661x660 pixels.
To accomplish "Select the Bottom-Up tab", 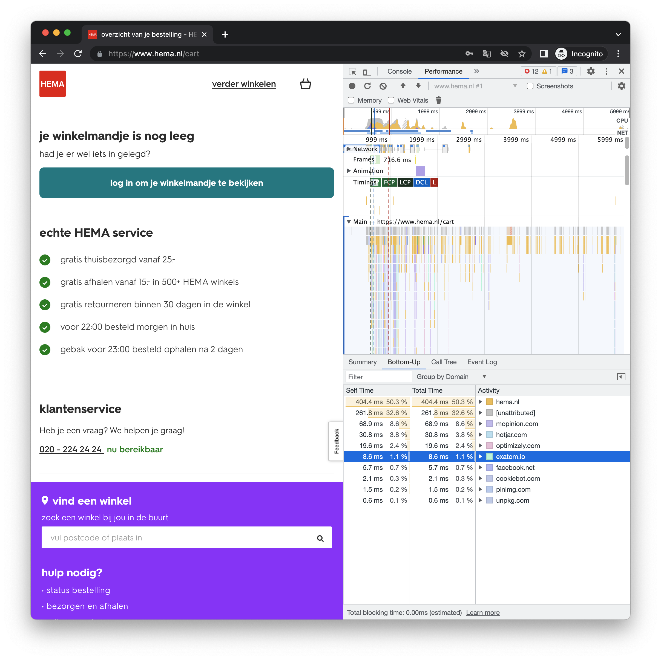I will (x=404, y=362).
